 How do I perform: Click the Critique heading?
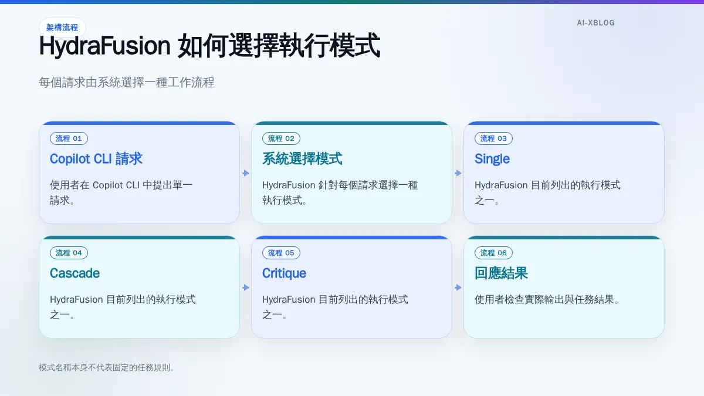284,273
